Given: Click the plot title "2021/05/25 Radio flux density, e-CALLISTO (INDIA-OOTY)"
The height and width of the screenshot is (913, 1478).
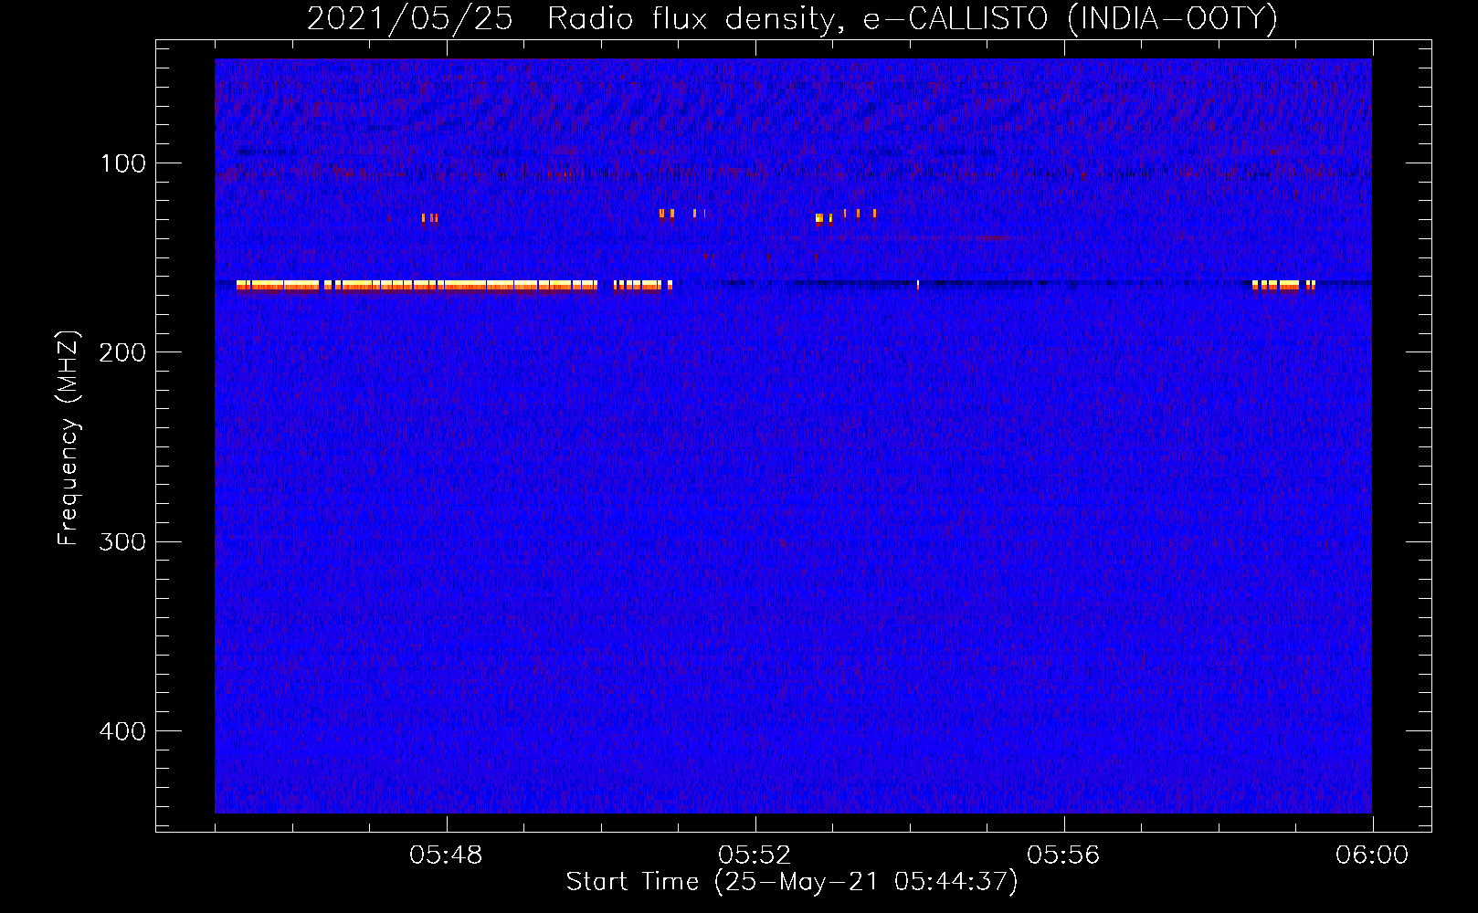Looking at the screenshot, I should tap(792, 19).
